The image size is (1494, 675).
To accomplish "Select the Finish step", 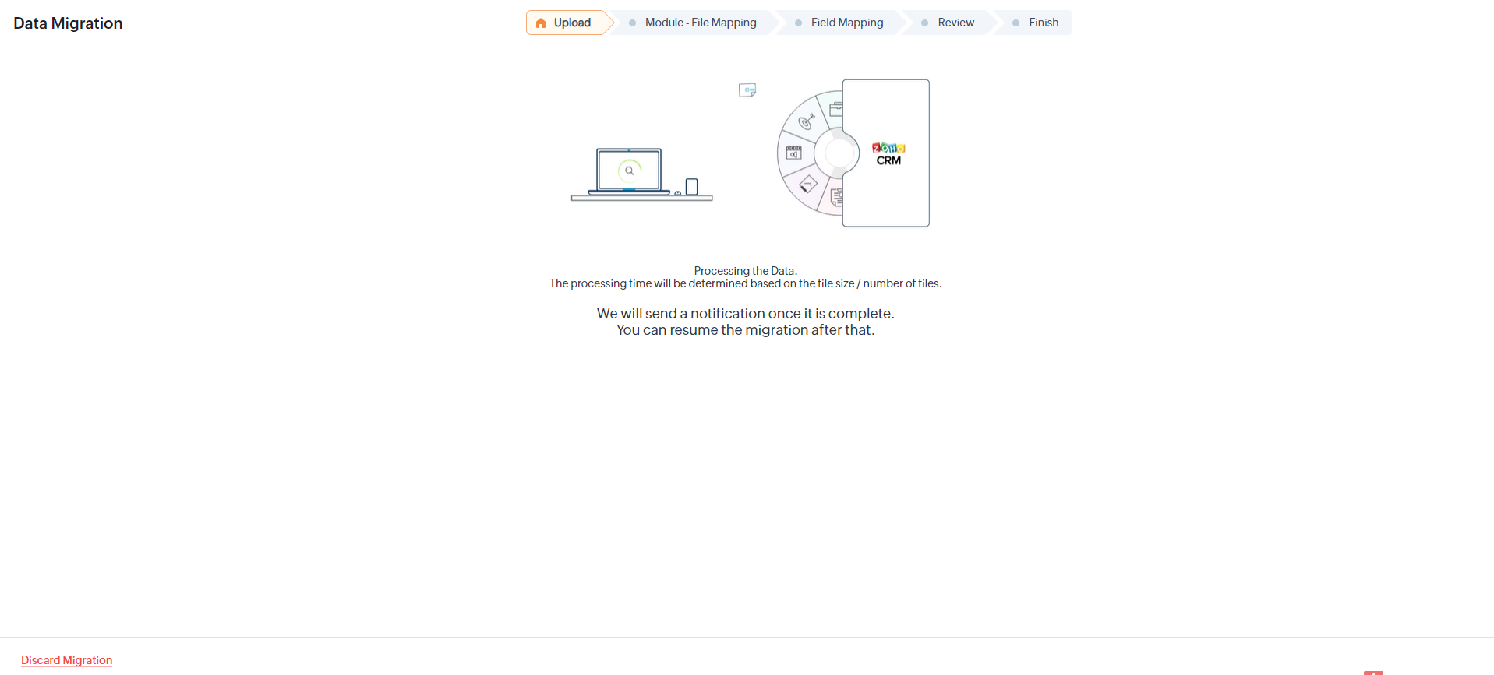I will click(x=1043, y=23).
